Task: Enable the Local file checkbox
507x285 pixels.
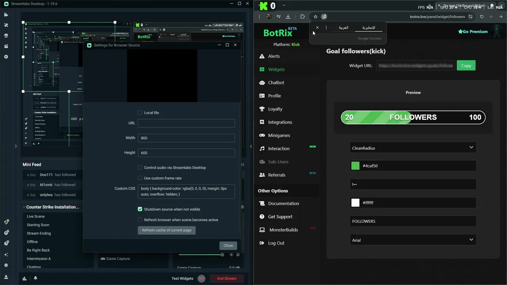Action: coord(140,112)
